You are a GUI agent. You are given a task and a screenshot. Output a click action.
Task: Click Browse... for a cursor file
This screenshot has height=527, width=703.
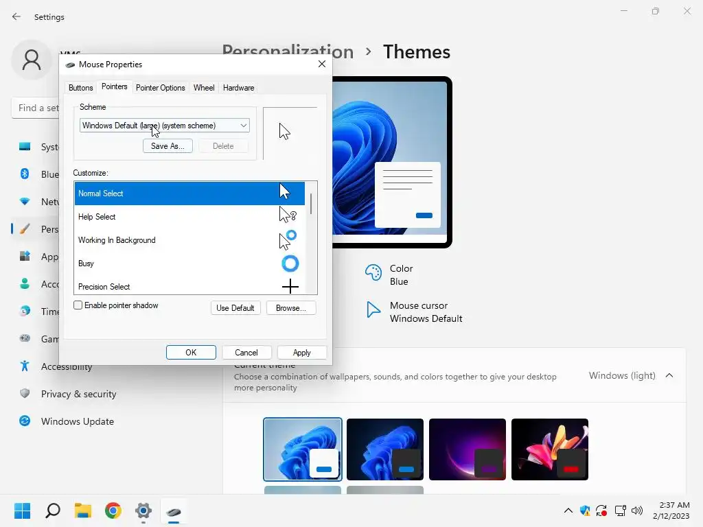click(291, 308)
